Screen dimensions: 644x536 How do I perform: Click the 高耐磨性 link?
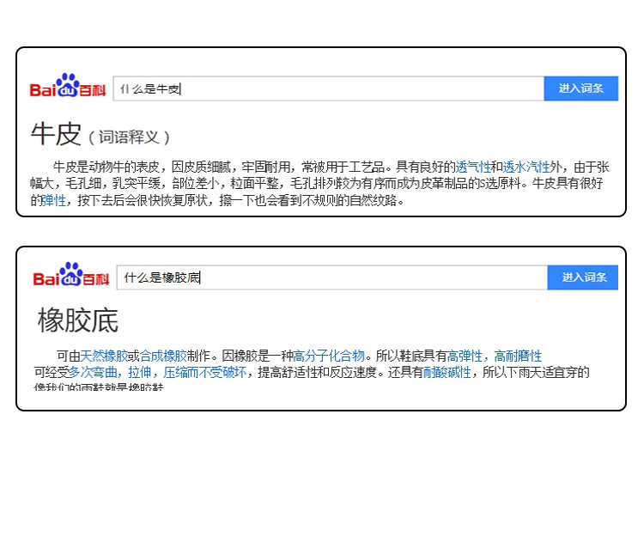tap(518, 356)
